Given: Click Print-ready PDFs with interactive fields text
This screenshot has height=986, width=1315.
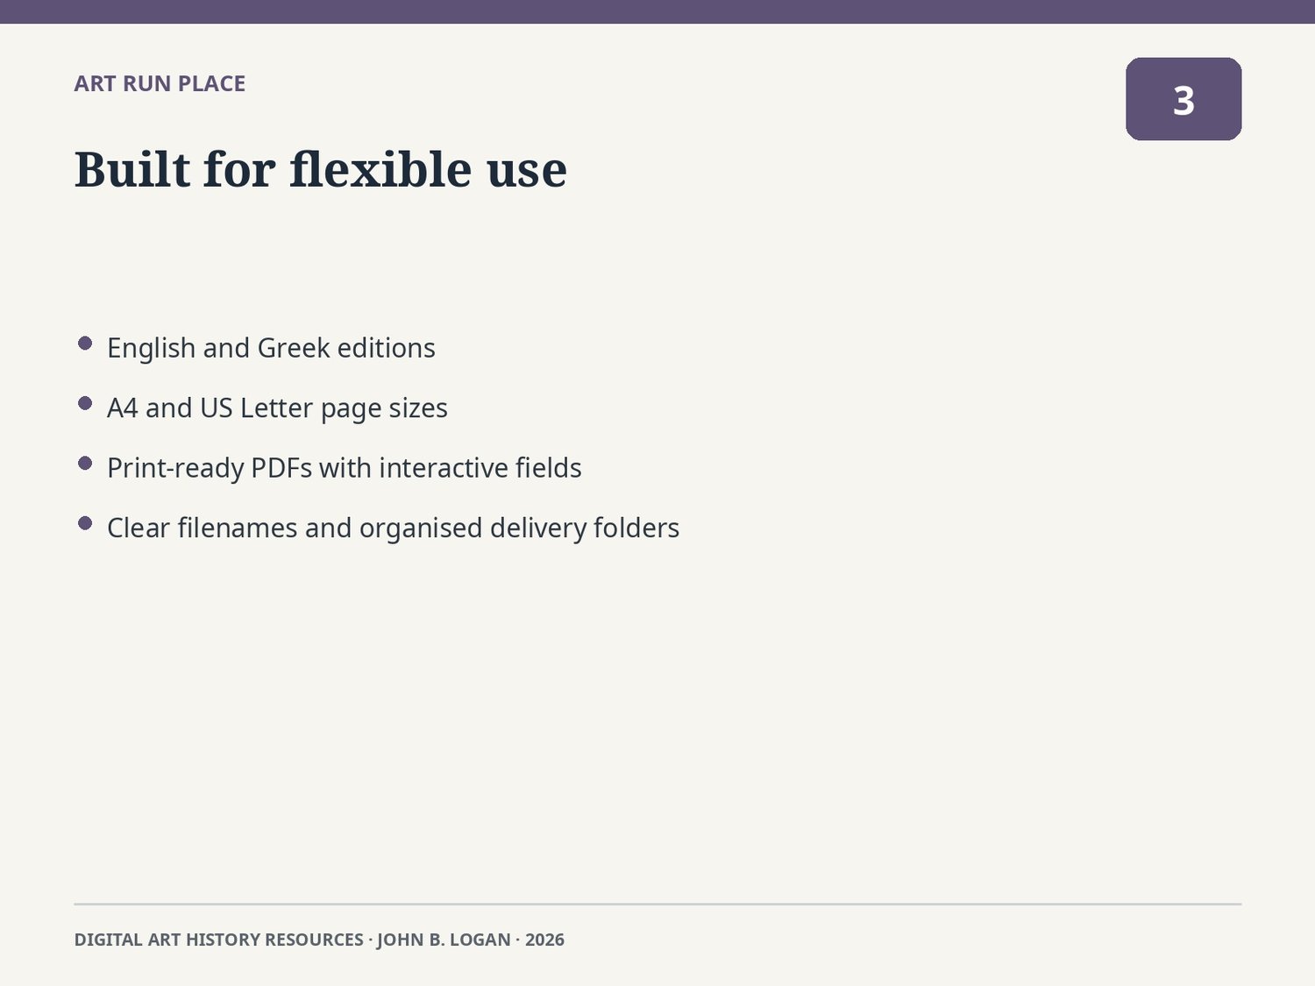Looking at the screenshot, I should 345,468.
